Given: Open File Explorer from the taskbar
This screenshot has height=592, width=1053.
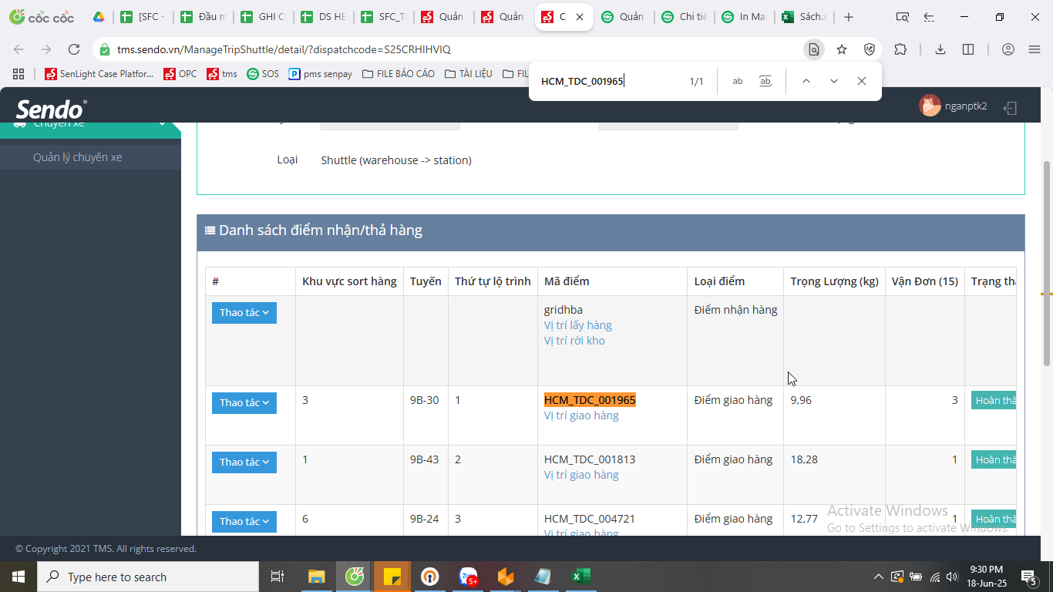Looking at the screenshot, I should pos(317,577).
